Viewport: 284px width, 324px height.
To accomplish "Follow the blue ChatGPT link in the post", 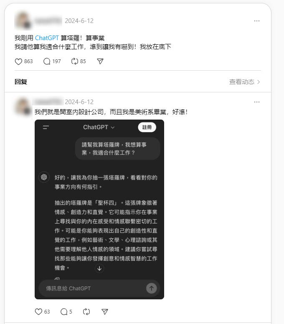I will pyautogui.click(x=47, y=38).
